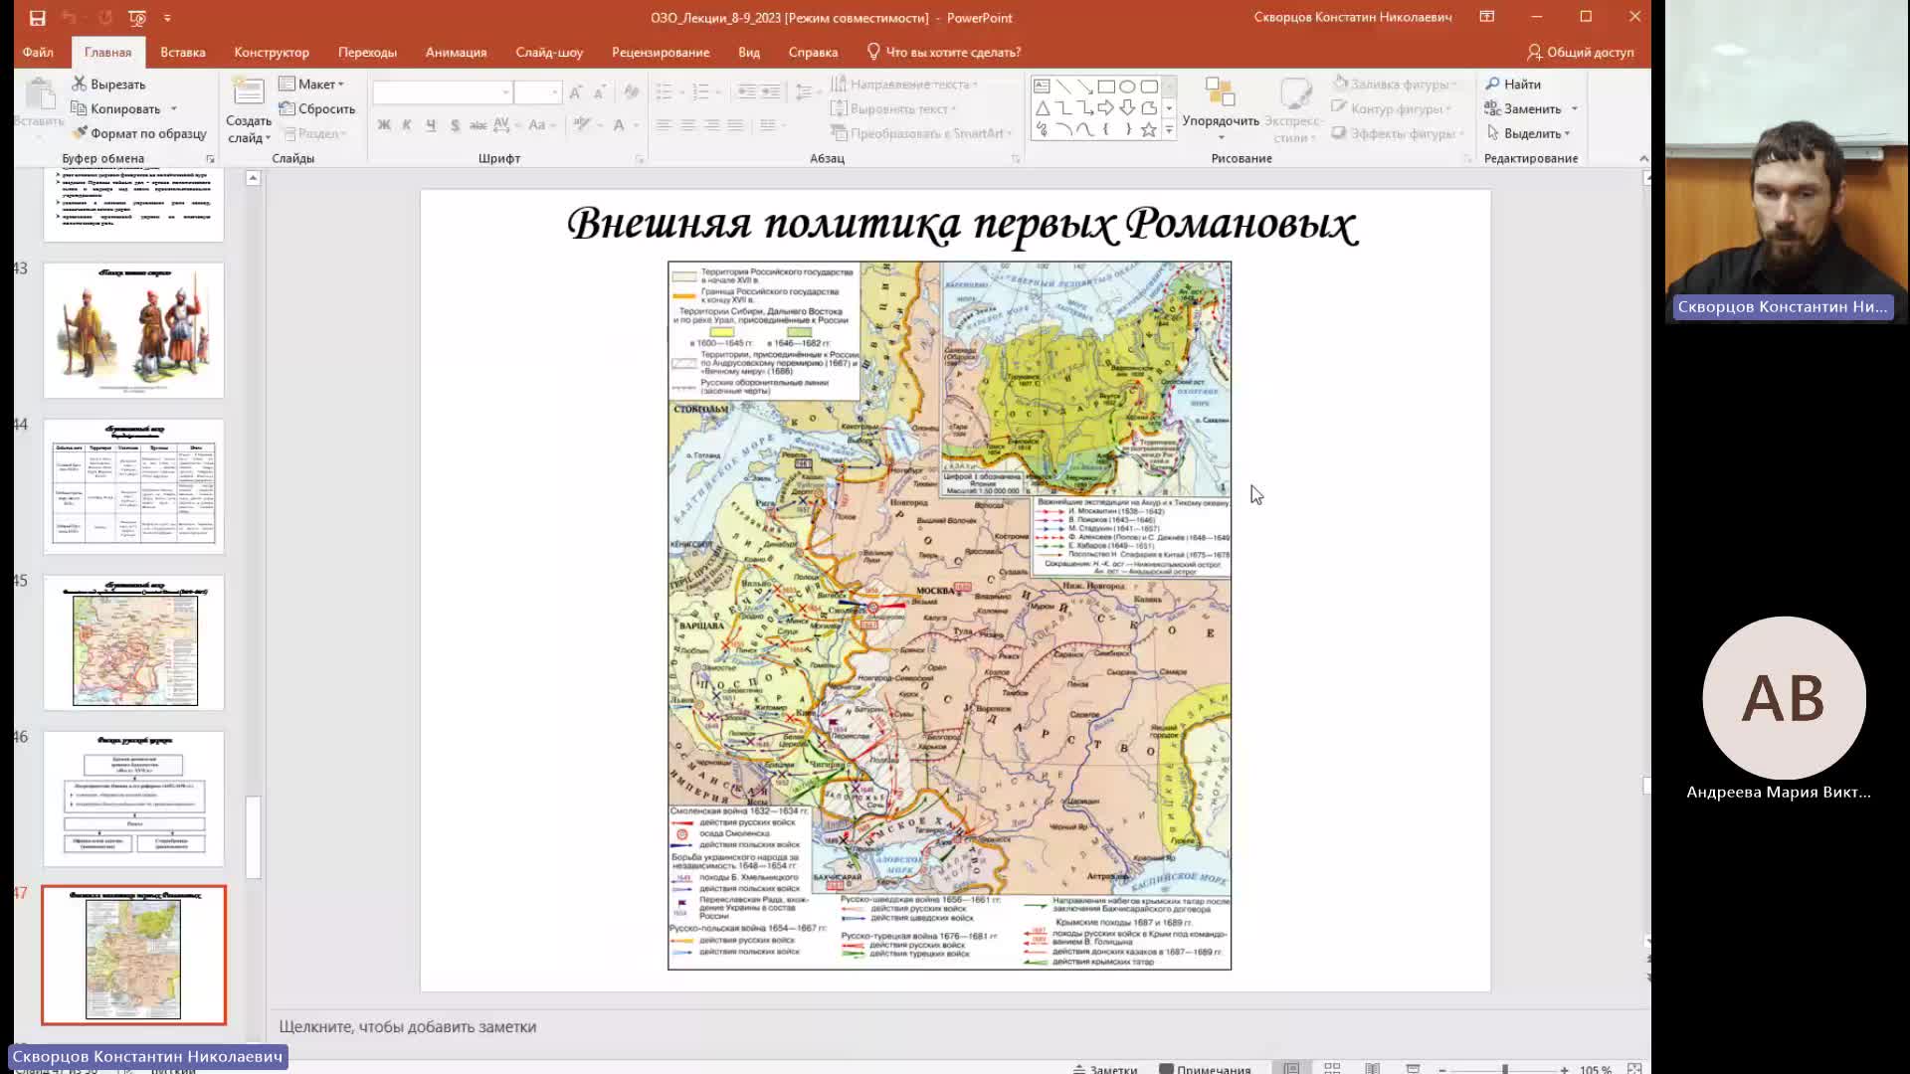Click Копировать in the clipboard group

[x=115, y=108]
